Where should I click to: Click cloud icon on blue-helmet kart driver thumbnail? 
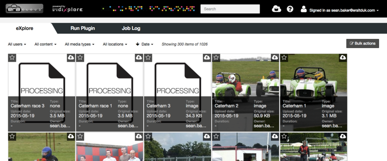(71, 136)
